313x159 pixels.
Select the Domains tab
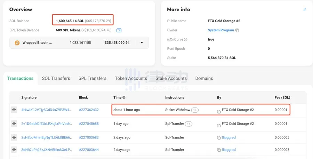pos(204,78)
